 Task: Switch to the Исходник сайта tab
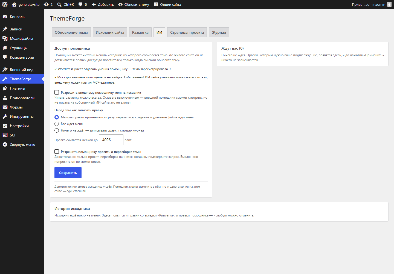[x=110, y=32]
